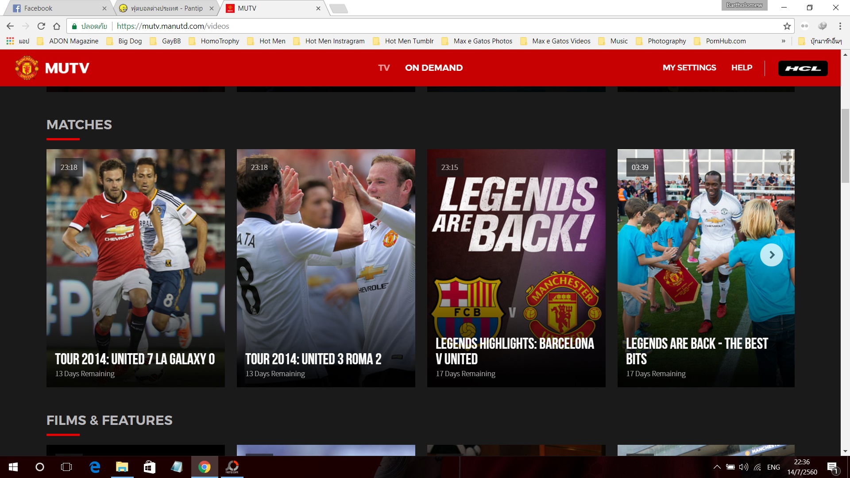Switch the ENG input language indicator

(x=773, y=467)
